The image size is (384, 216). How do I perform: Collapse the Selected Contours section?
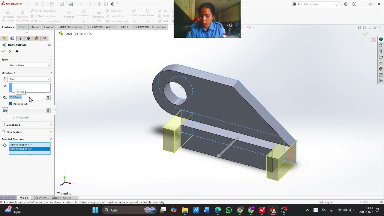pyautogui.click(x=51, y=139)
